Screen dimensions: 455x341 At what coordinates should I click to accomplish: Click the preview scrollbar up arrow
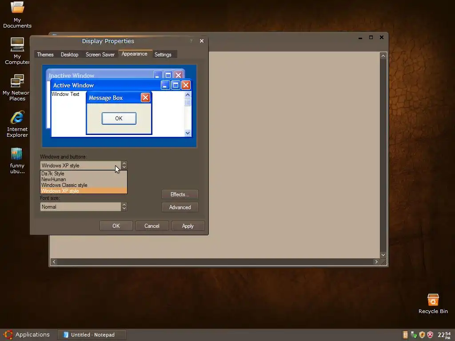(x=188, y=95)
